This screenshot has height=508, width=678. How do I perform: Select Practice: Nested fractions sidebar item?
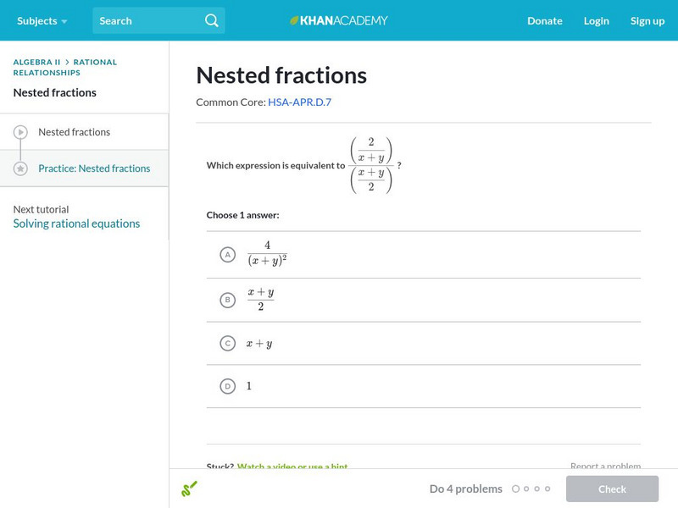[x=94, y=168]
